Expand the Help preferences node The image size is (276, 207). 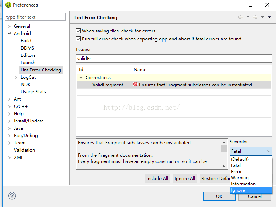coord(9,114)
